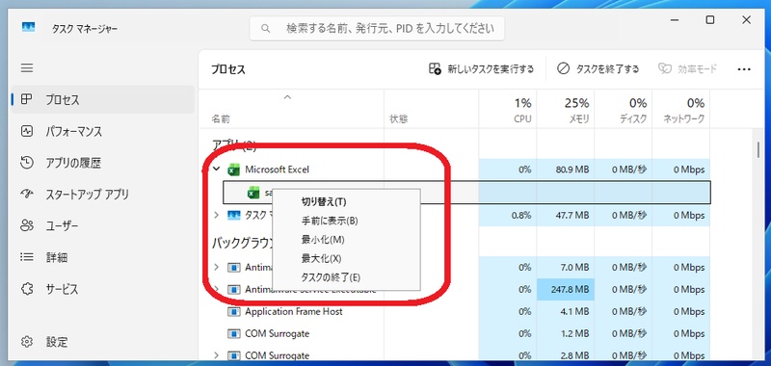Click the 効率モード button
This screenshot has width=771, height=366.
point(688,68)
